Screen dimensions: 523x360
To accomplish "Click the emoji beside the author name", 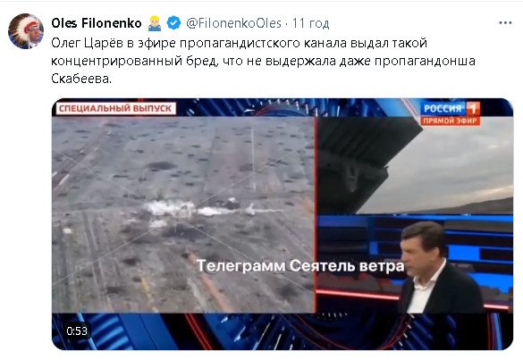I will pos(155,23).
